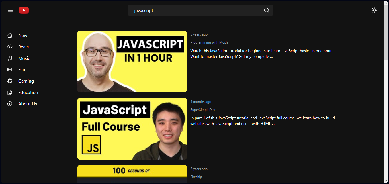The width and height of the screenshot is (389, 184).
Task: Click the puzzle piece Gaming icon
Action: [x=10, y=81]
